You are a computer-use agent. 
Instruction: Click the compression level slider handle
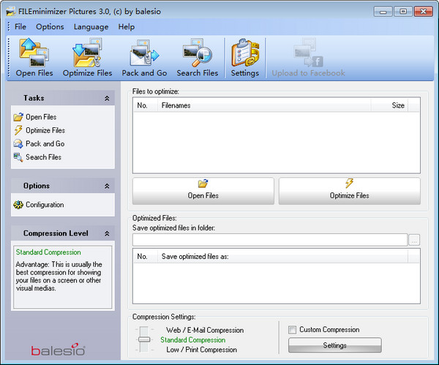point(144,339)
